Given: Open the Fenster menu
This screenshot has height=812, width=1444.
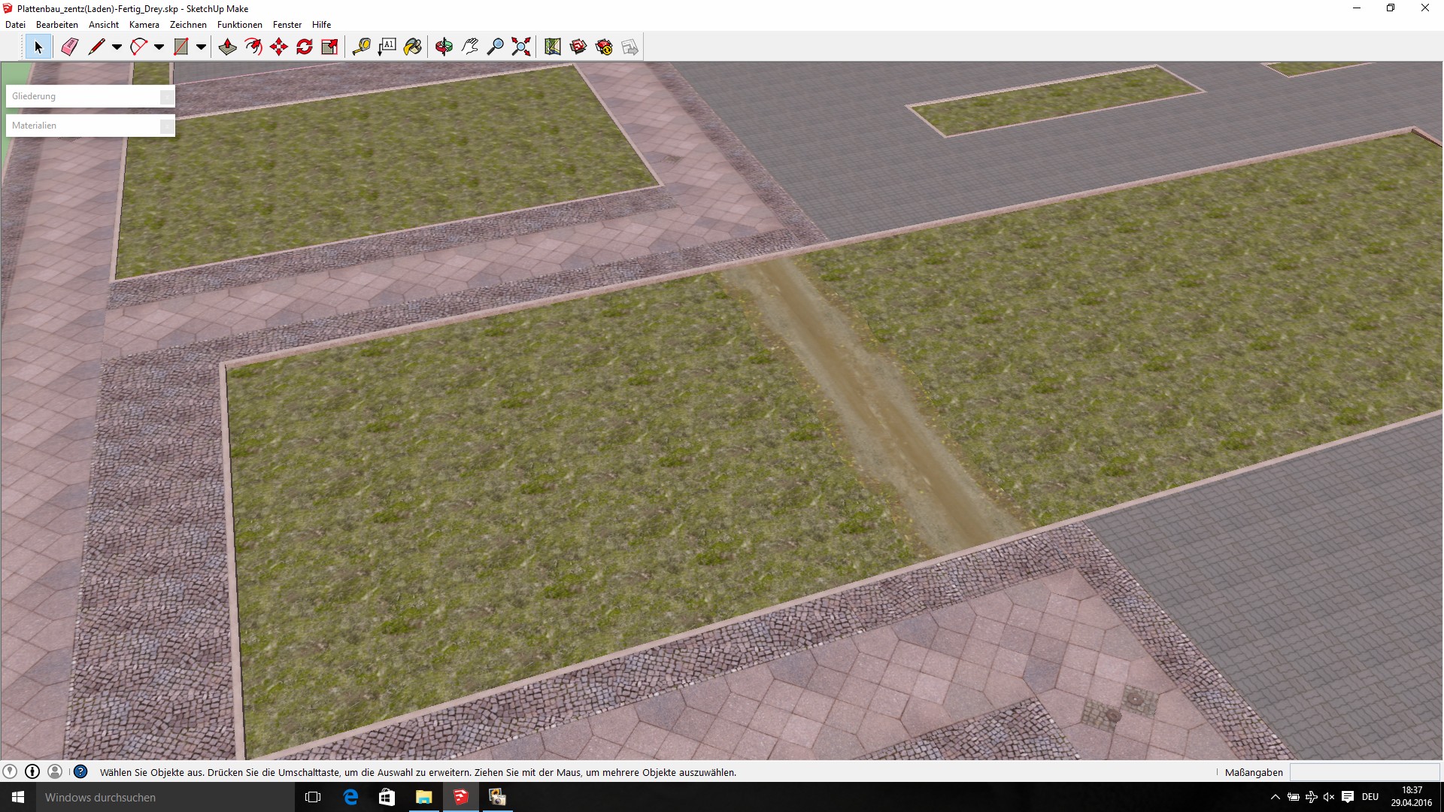Looking at the screenshot, I should point(287,25).
